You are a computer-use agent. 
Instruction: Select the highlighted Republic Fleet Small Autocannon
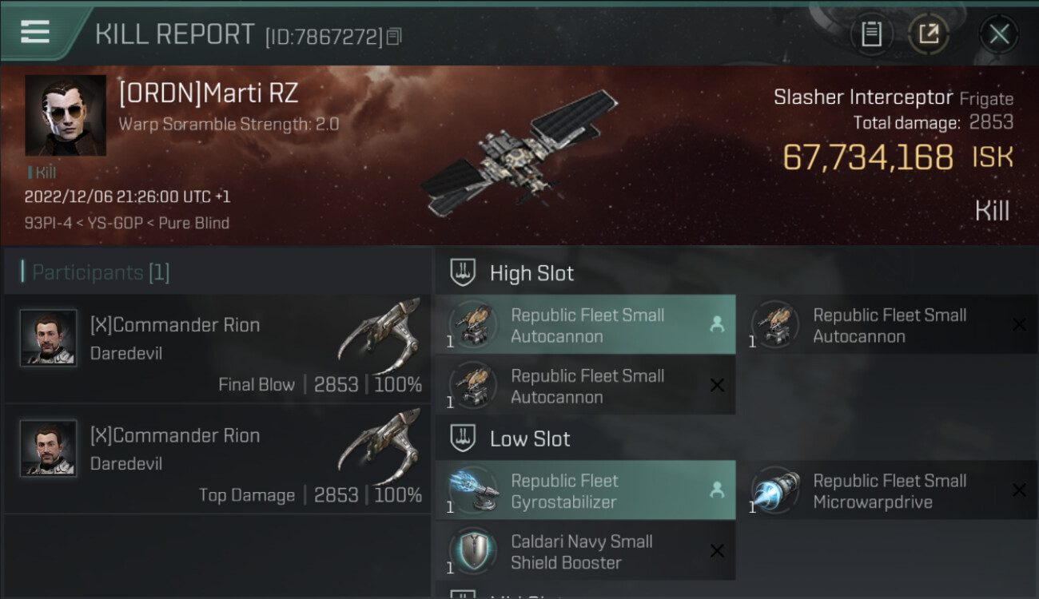tap(587, 325)
